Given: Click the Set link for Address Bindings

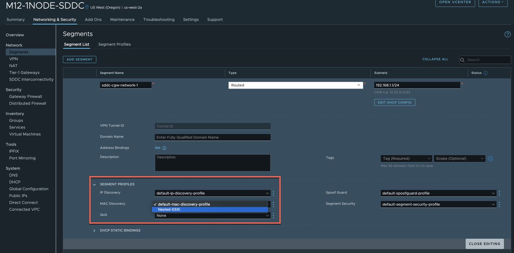Looking at the screenshot, I should (x=158, y=148).
